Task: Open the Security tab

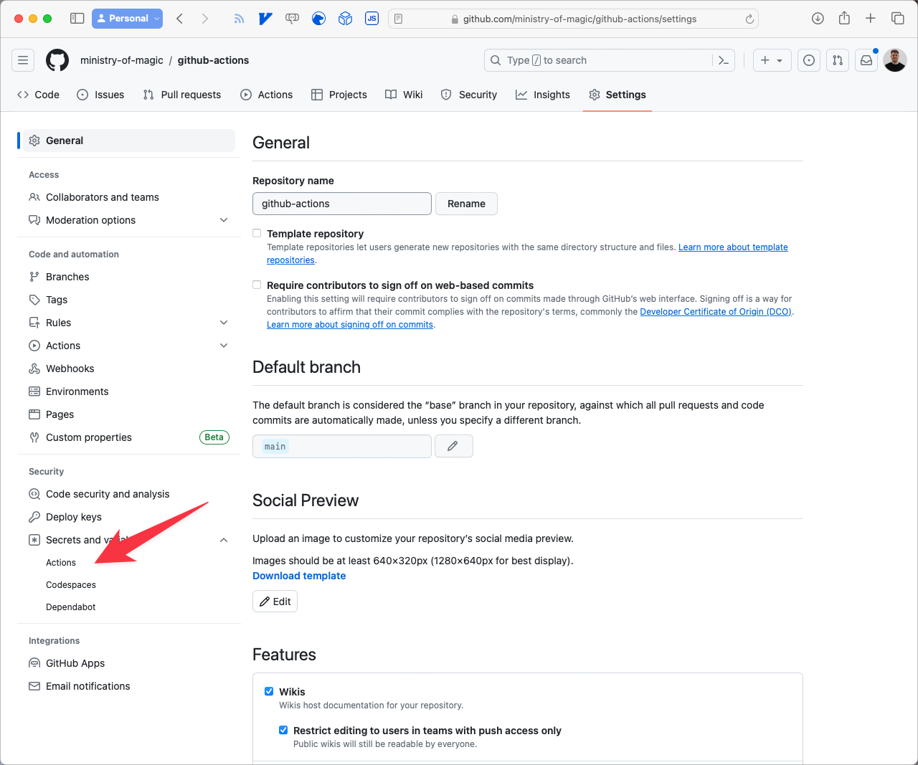Action: point(469,95)
